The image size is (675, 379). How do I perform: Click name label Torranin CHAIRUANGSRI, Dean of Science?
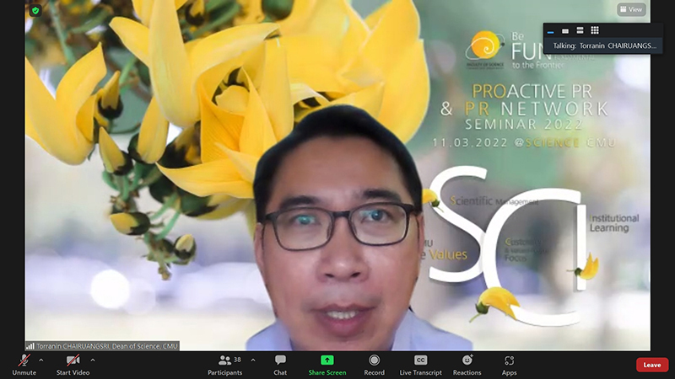click(x=107, y=346)
